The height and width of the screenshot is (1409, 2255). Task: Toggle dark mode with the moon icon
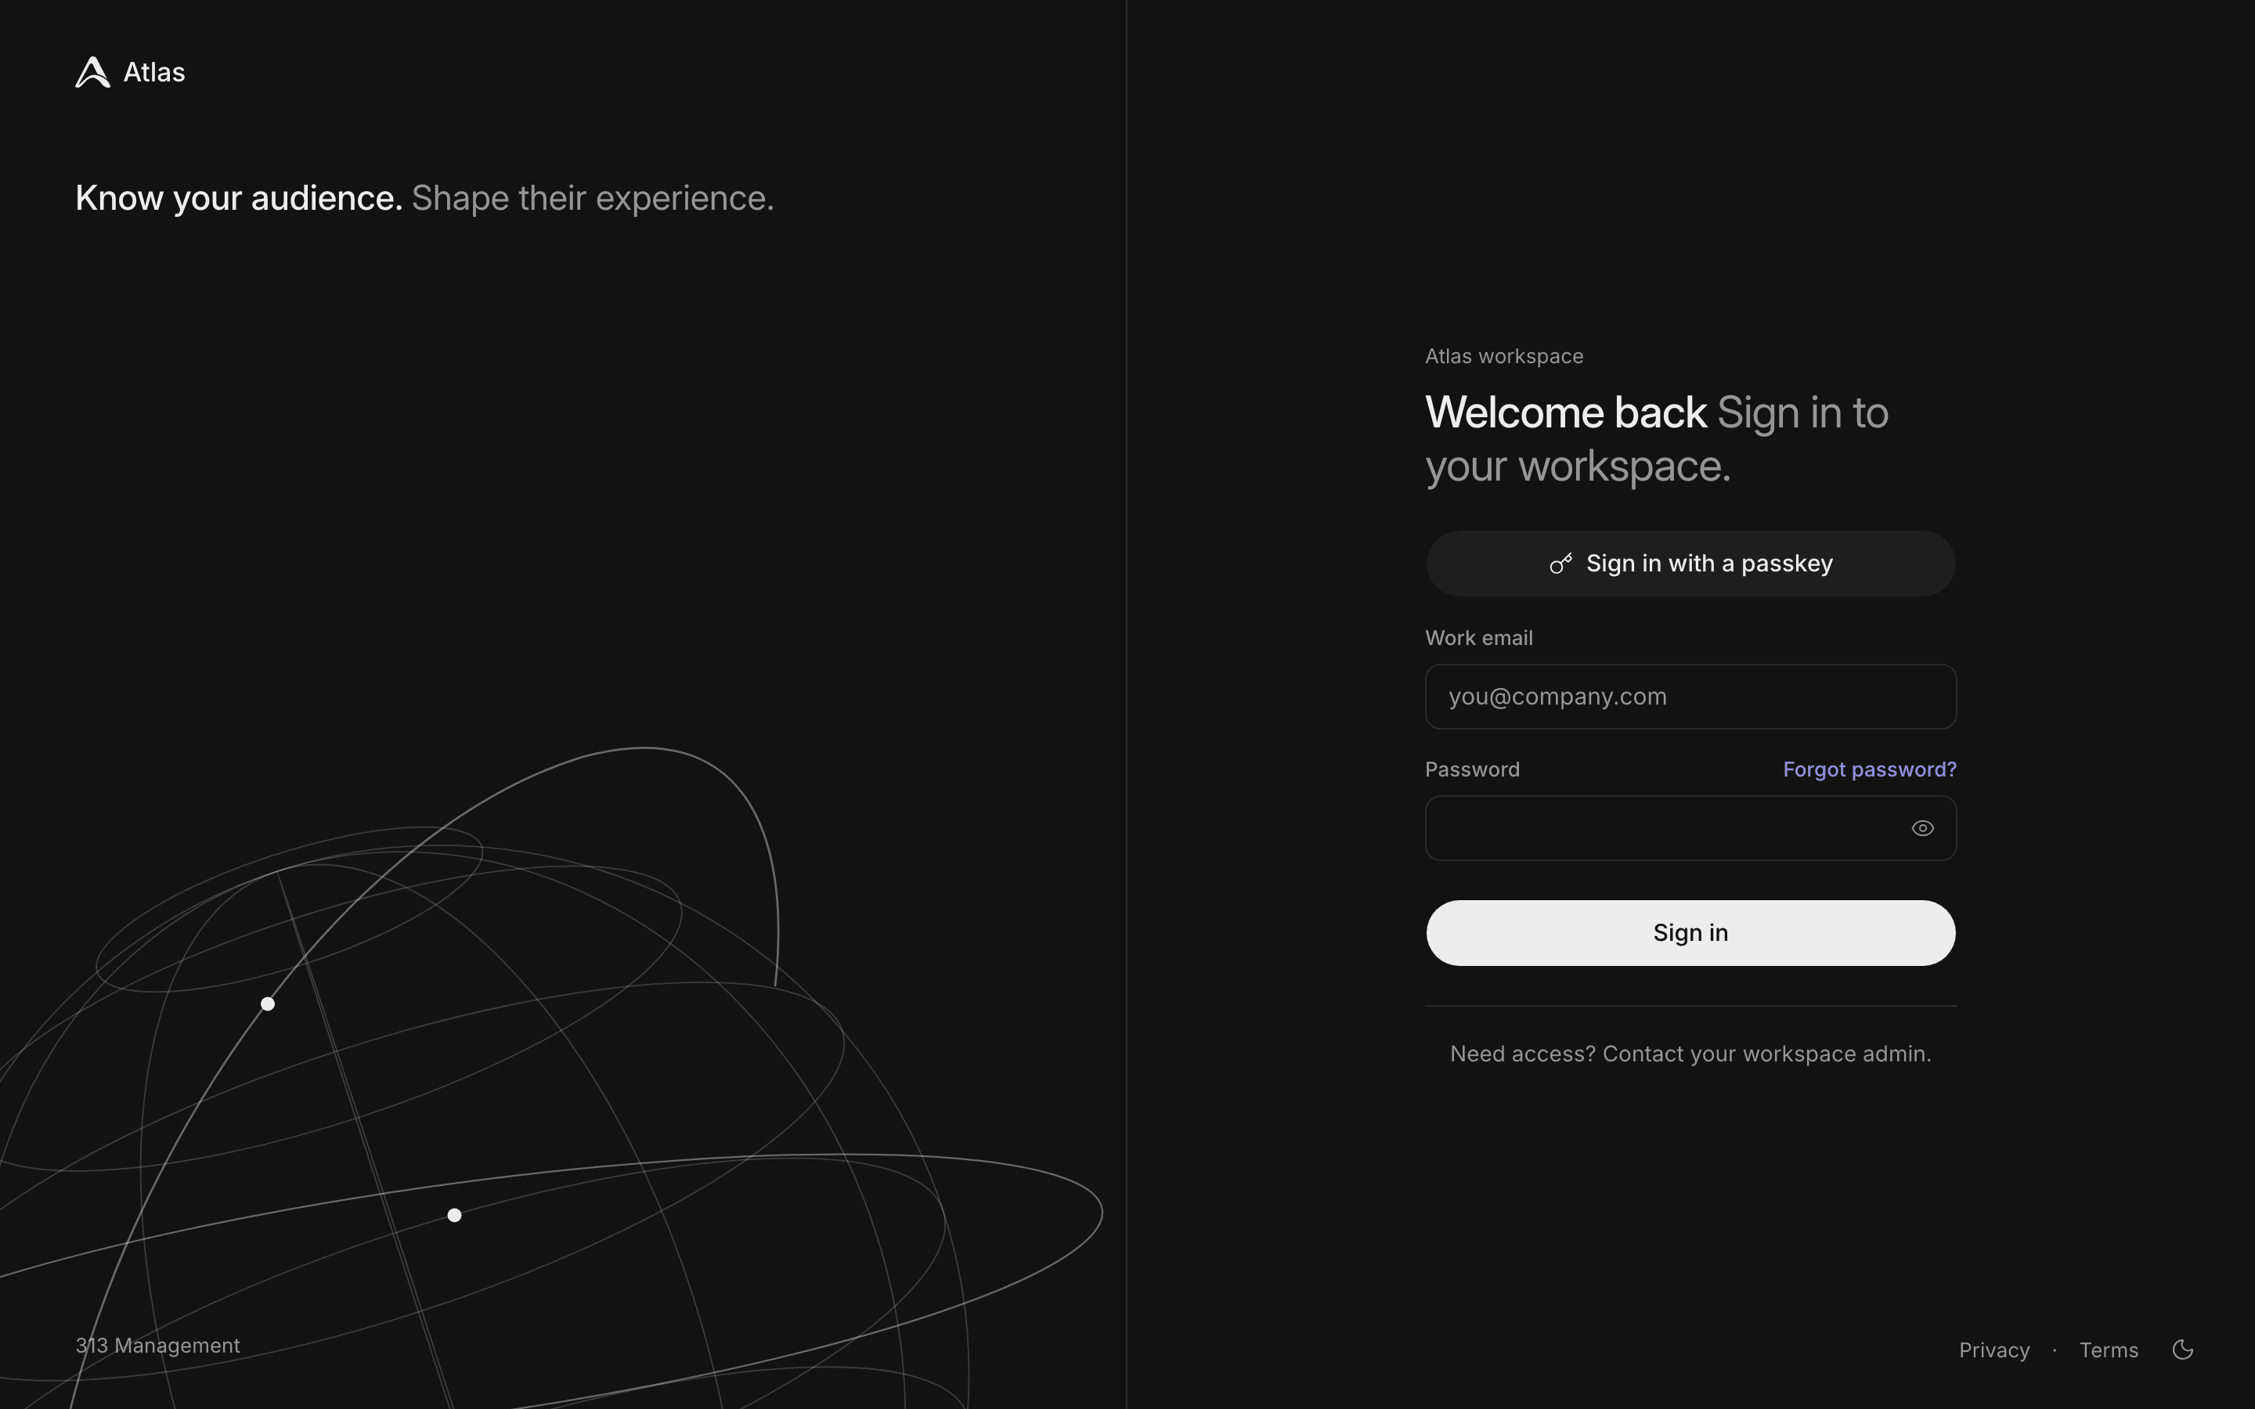coord(2182,1350)
